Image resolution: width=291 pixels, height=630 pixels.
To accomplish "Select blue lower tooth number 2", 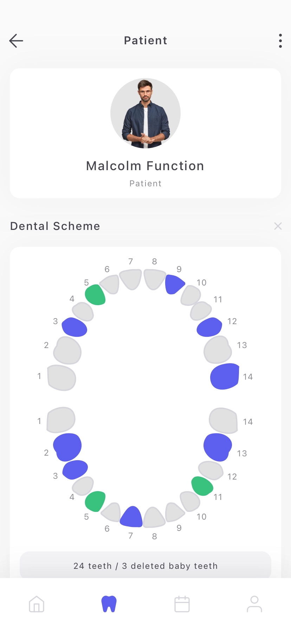I will 67,447.
